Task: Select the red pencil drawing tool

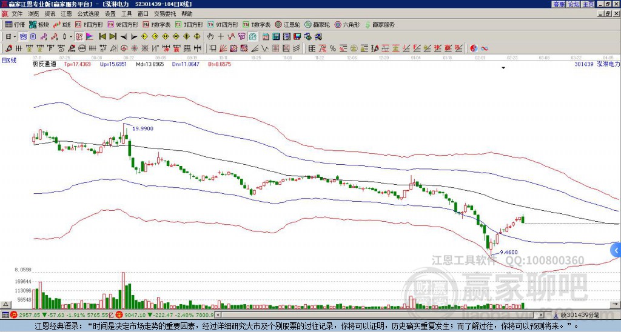Action: 8,48
